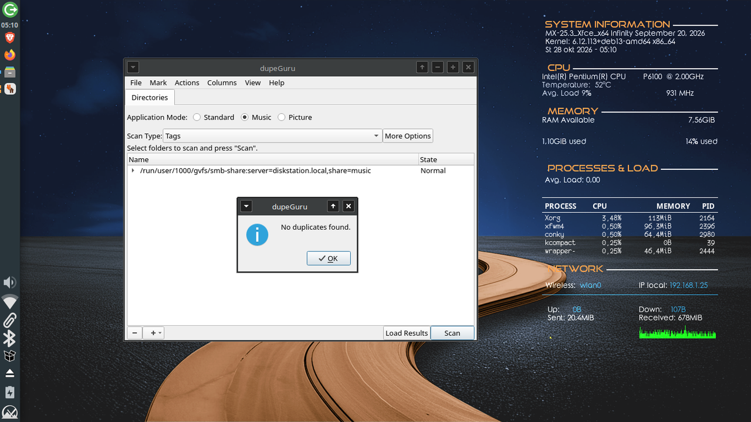Roll up the No duplicates dialog with up-arrow
The width and height of the screenshot is (751, 422).
[x=333, y=206]
